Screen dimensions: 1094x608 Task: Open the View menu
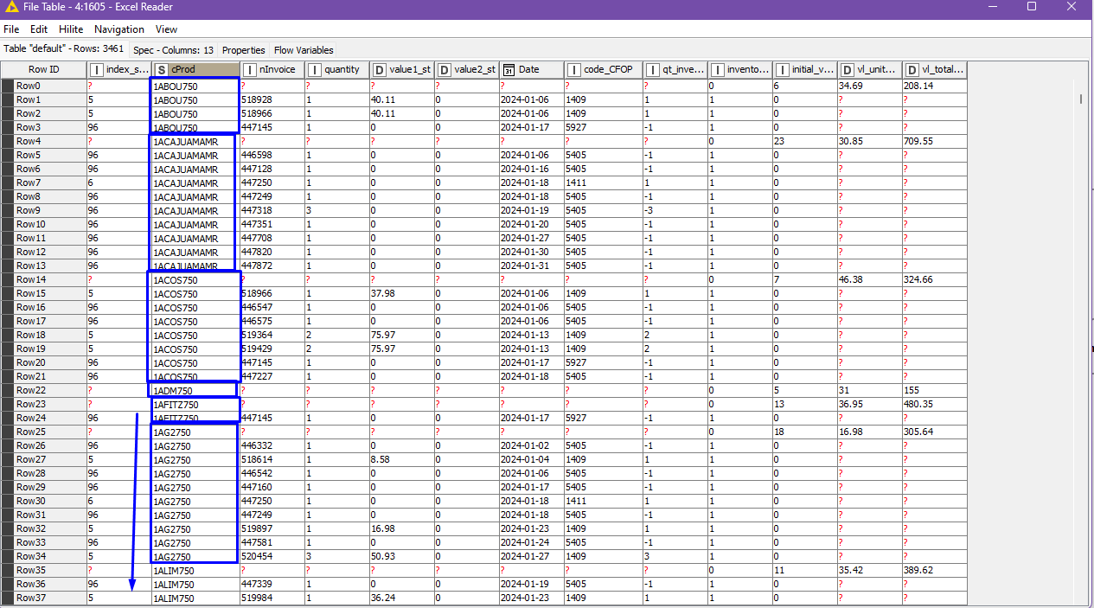click(x=166, y=29)
